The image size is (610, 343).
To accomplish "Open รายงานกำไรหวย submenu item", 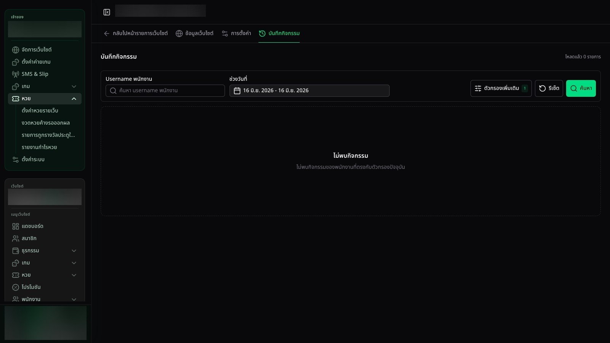I will [39, 147].
